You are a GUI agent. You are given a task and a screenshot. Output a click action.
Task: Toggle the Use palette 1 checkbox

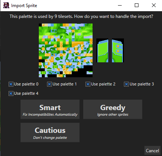click(49, 84)
